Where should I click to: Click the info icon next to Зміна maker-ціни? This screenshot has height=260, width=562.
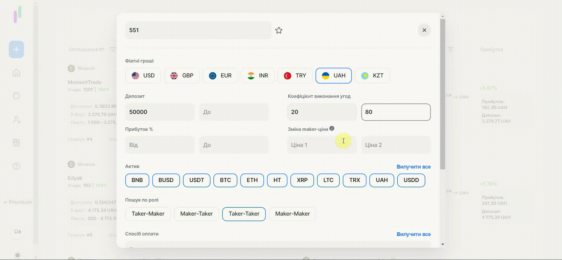point(332,129)
